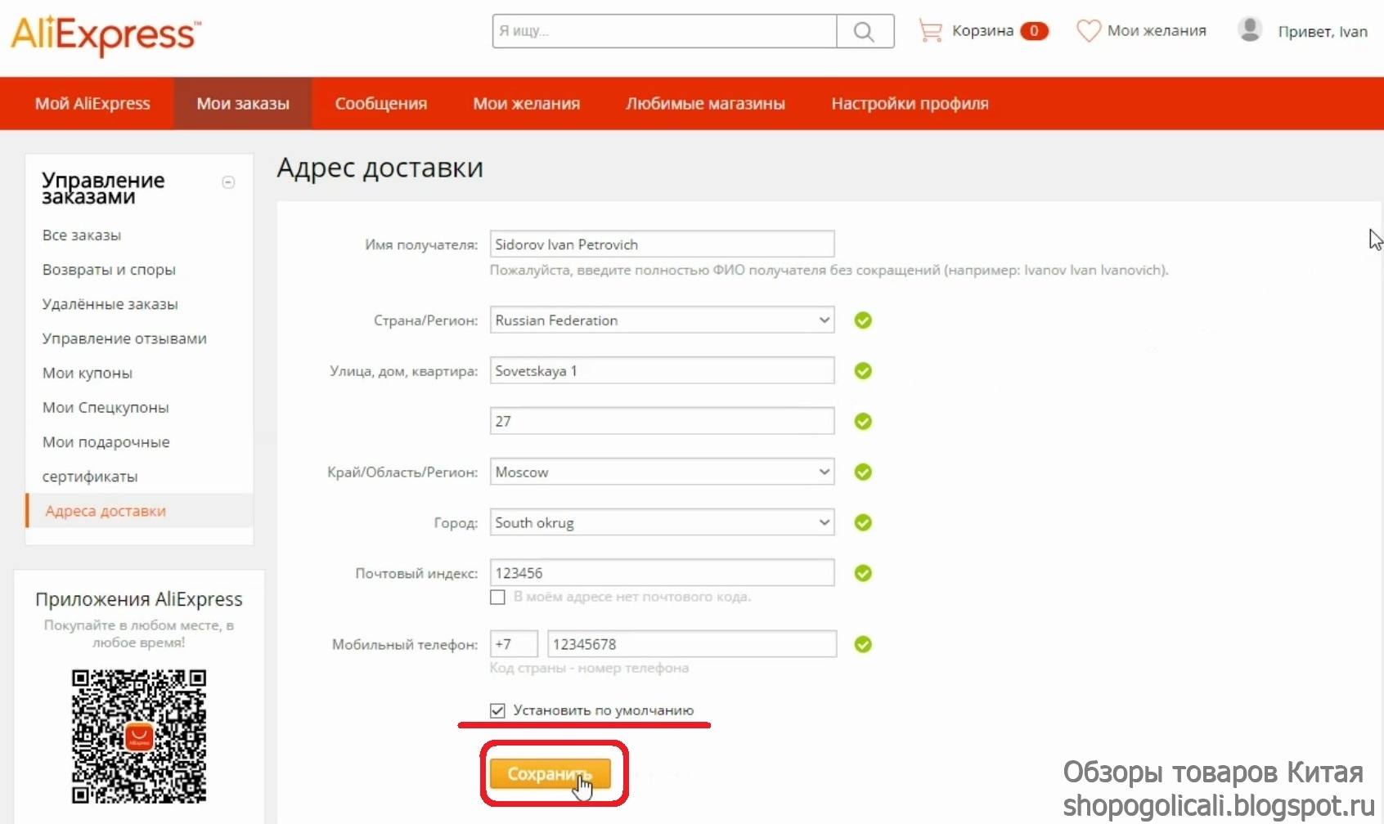
Task: Click the 'Привет, Ivan' account greeting
Action: point(1323,32)
